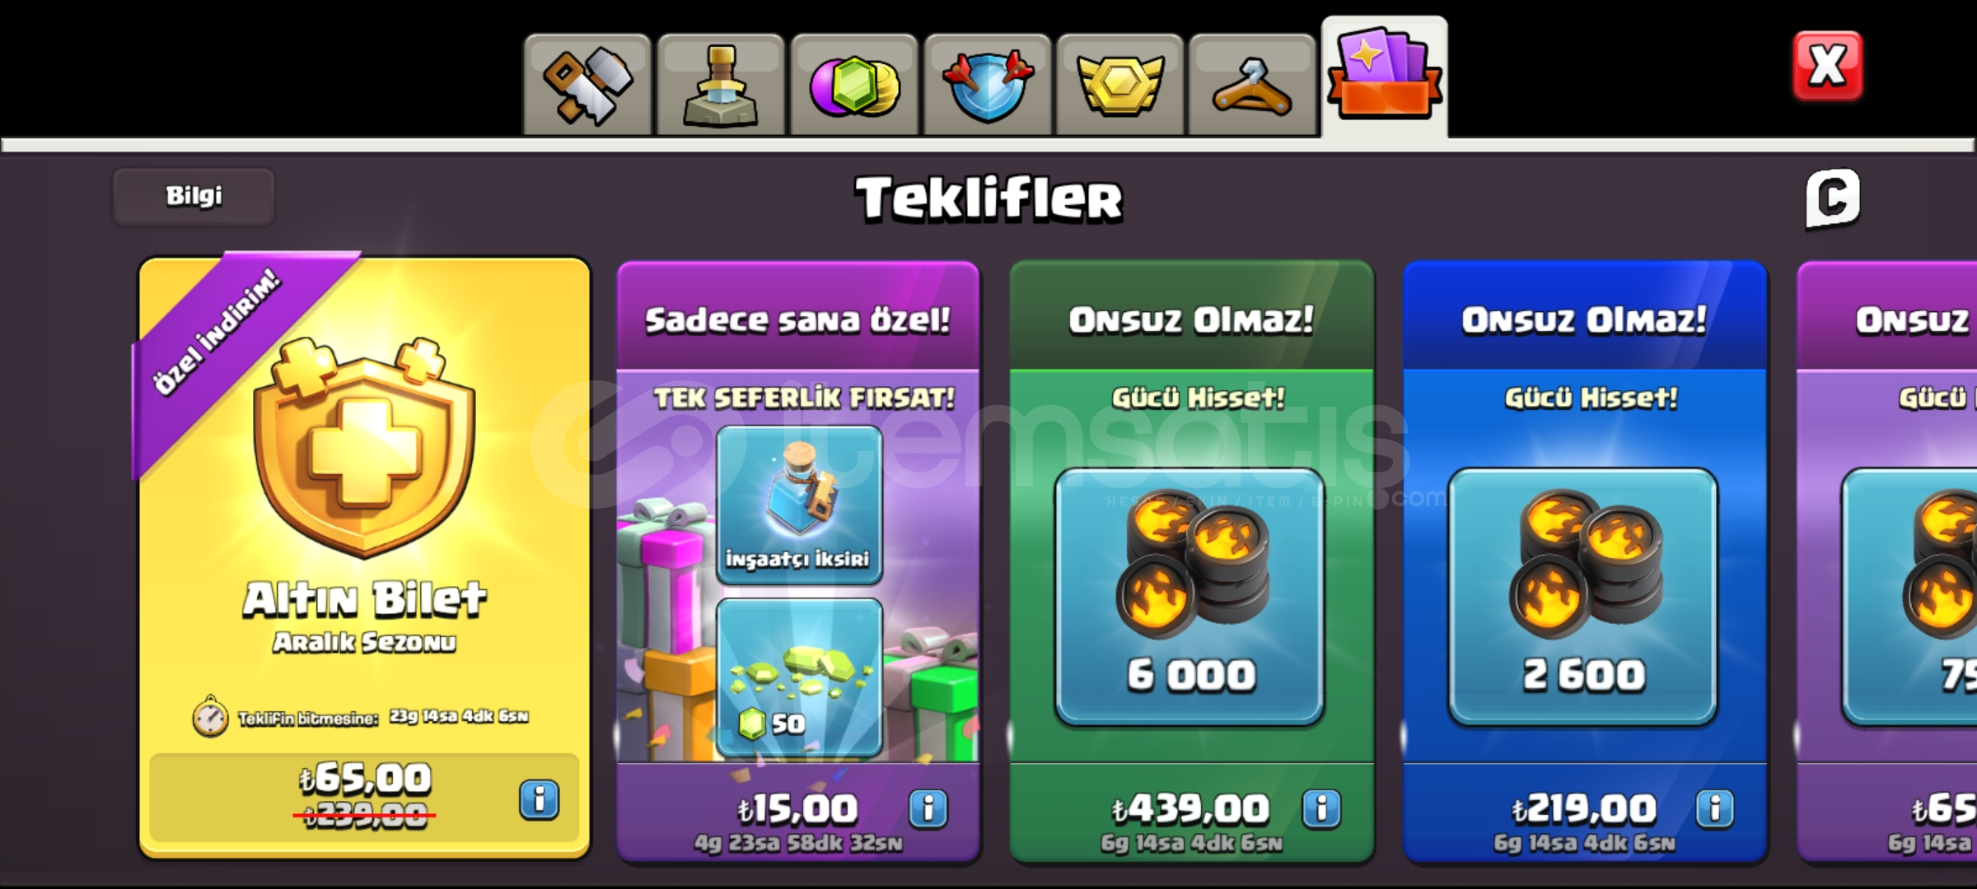Buy Altın Bilet for ₺65,00
1977x889 pixels.
pos(364,798)
